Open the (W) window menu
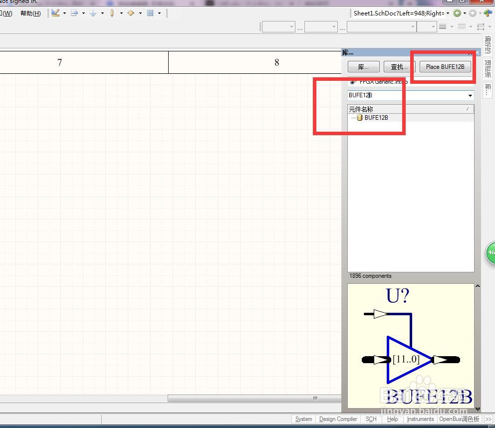 6,13
